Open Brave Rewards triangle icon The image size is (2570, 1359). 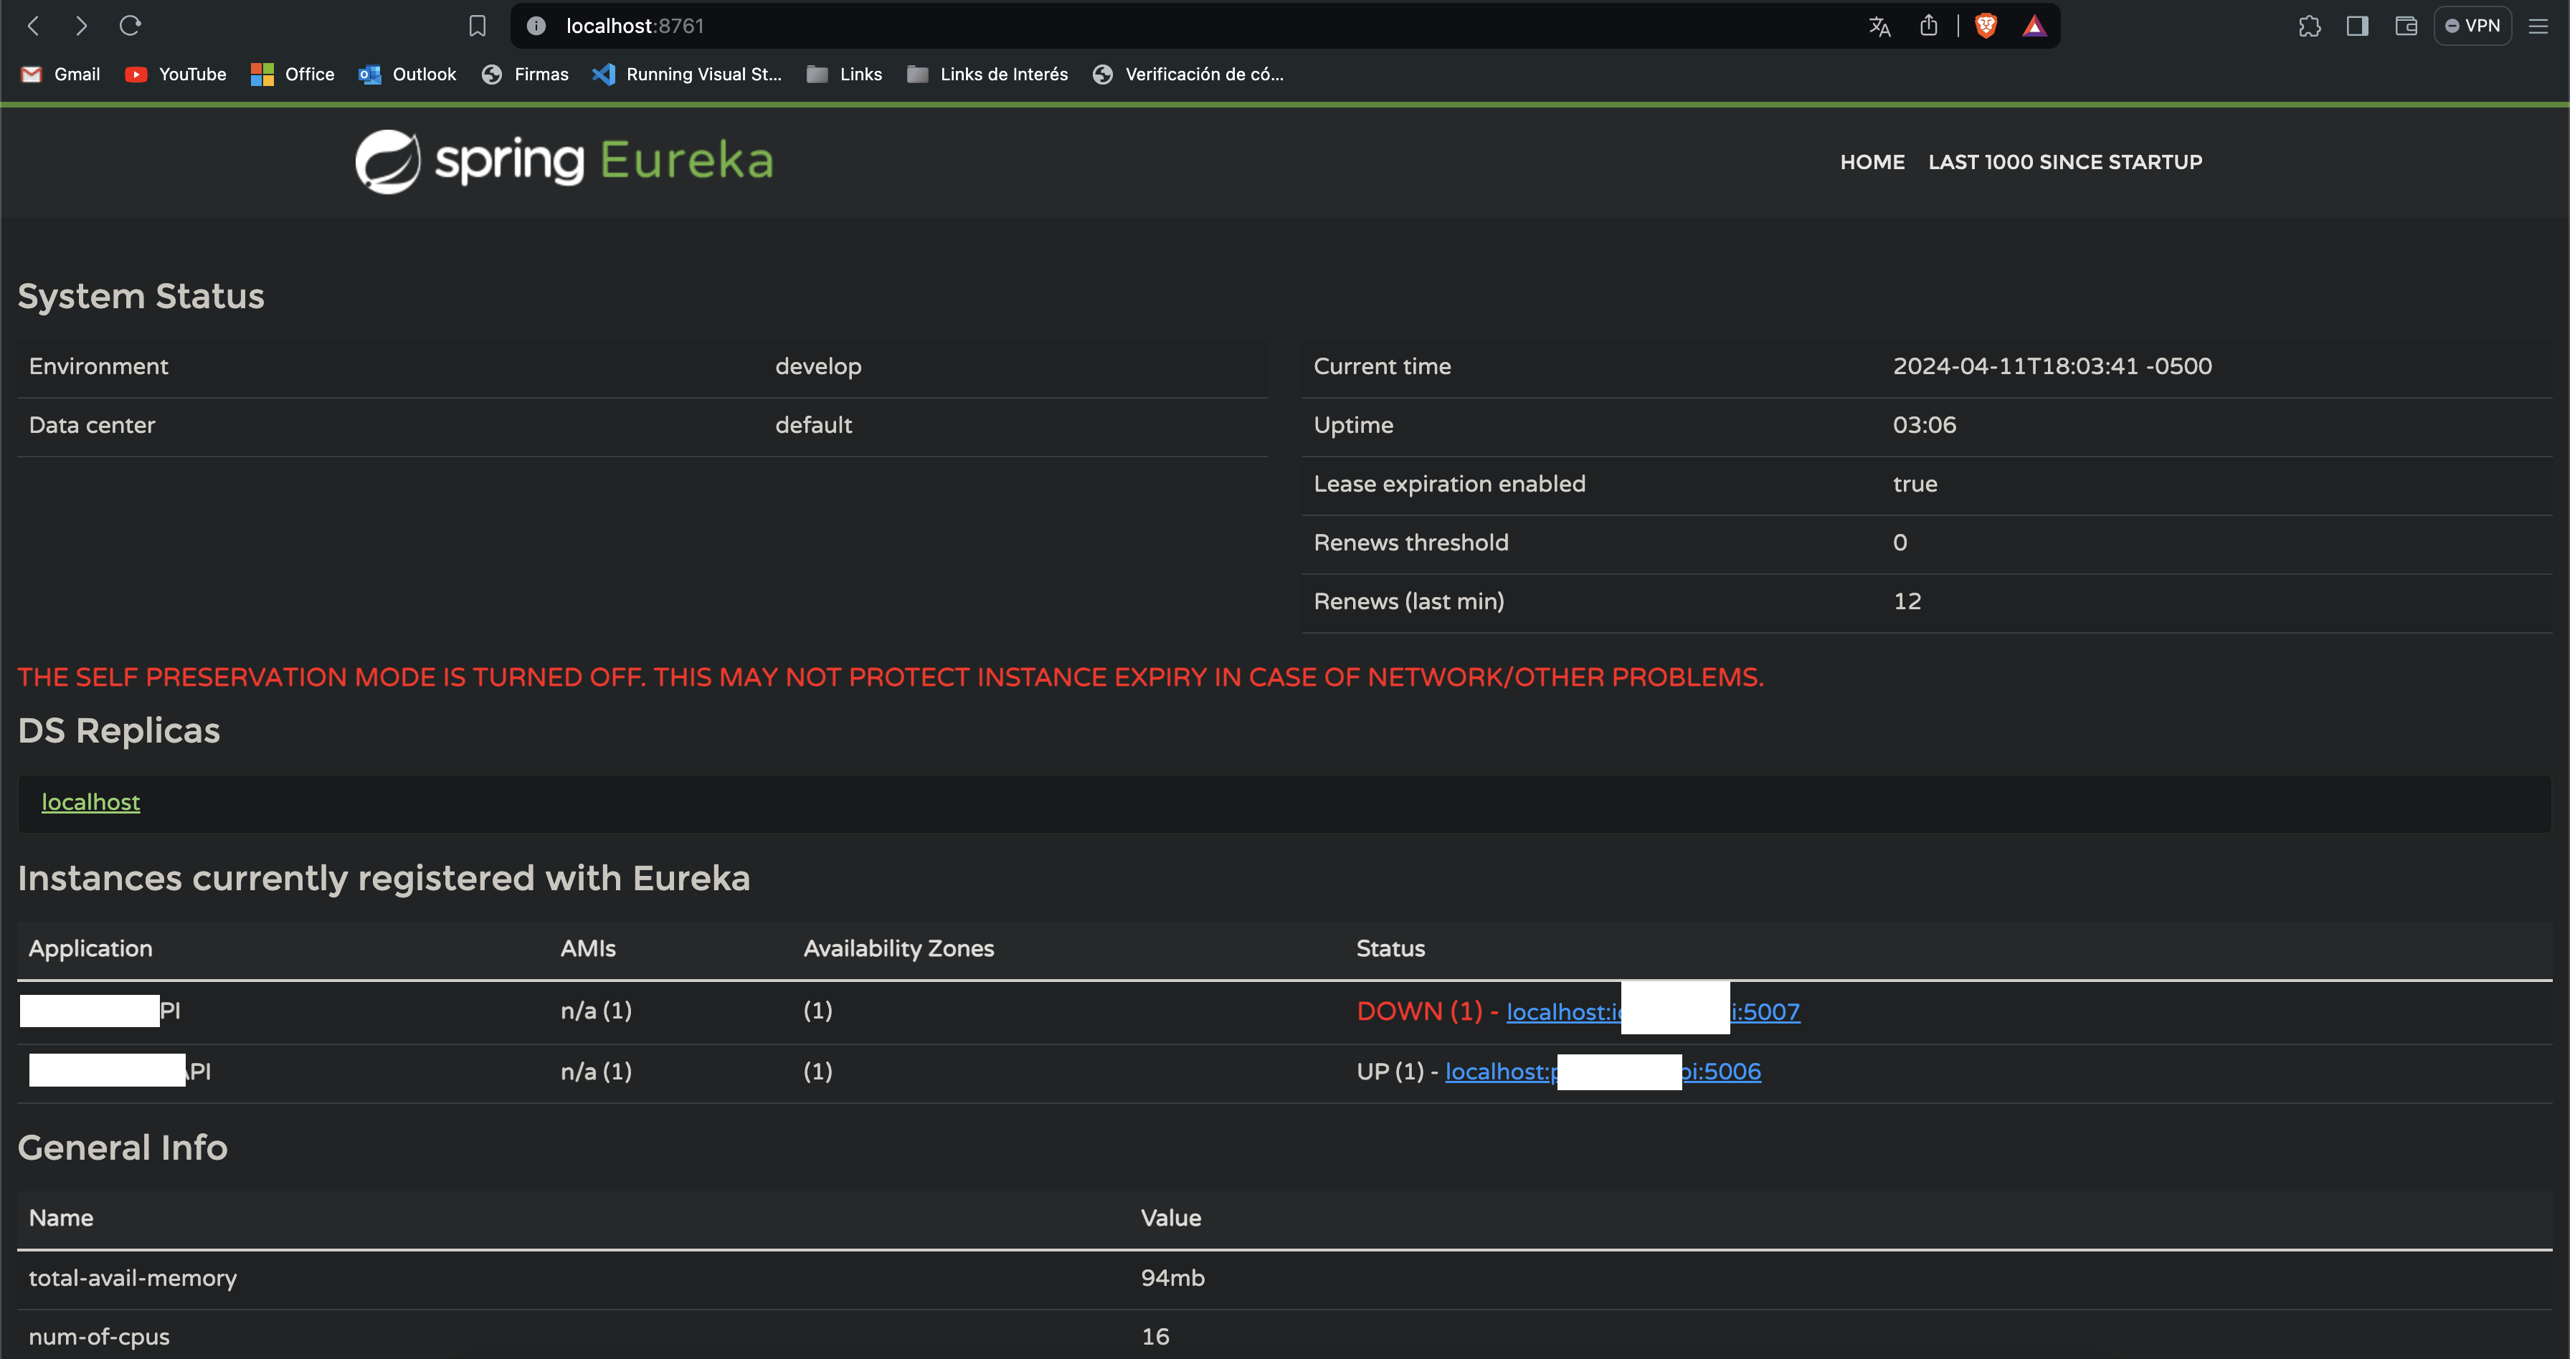point(2034,26)
